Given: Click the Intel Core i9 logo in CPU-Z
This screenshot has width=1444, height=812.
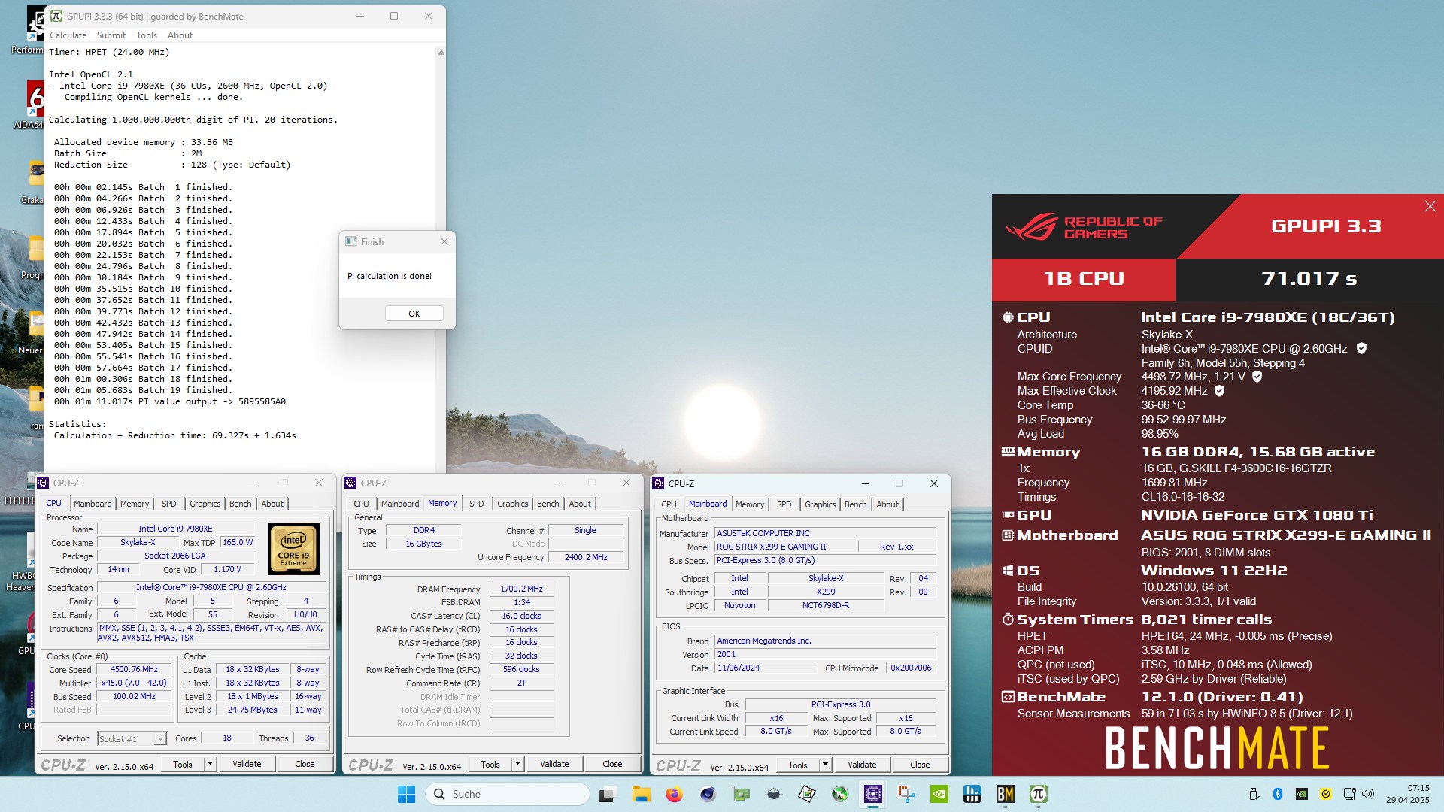Looking at the screenshot, I should [x=293, y=550].
